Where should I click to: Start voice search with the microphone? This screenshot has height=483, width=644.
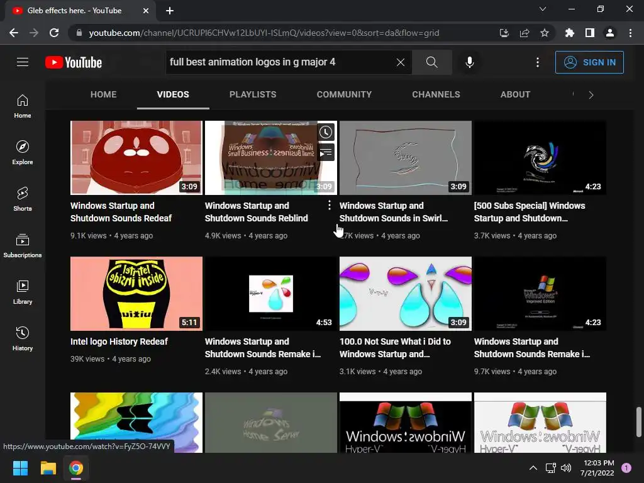469,62
